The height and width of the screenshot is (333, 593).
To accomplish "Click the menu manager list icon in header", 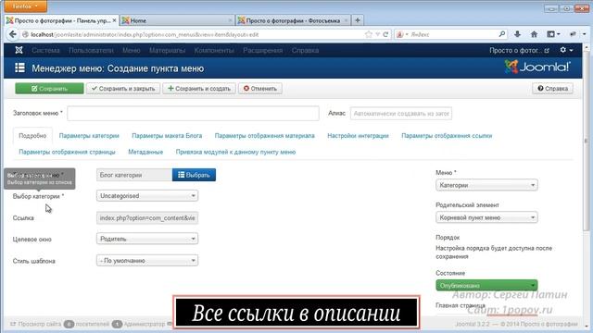I will coord(19,68).
